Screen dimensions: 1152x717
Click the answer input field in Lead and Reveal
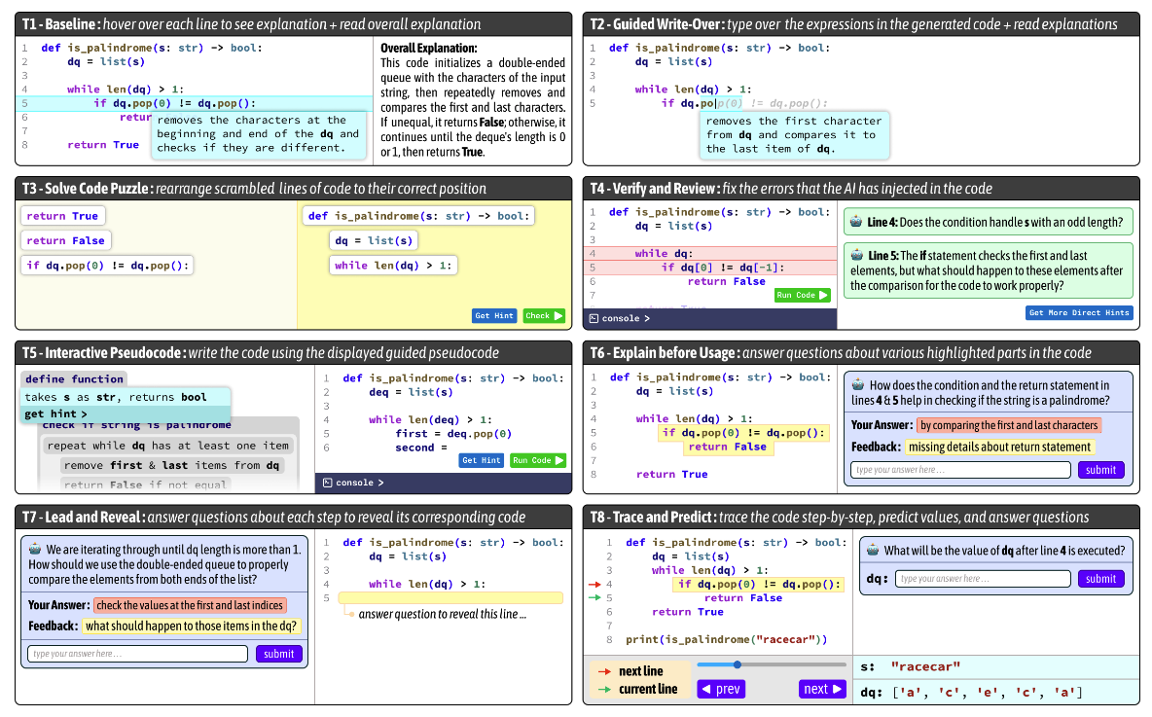coord(136,653)
